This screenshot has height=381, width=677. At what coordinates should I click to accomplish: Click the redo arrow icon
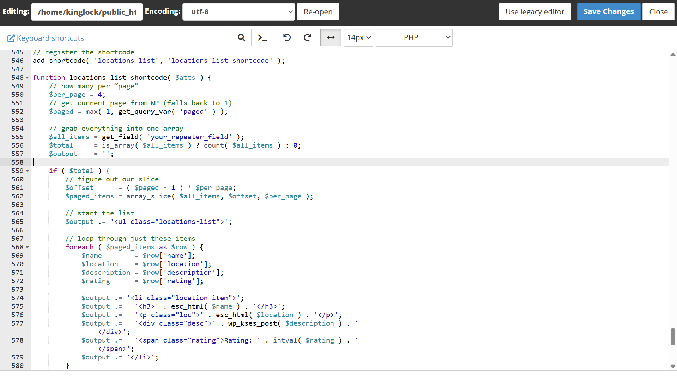[x=307, y=37]
